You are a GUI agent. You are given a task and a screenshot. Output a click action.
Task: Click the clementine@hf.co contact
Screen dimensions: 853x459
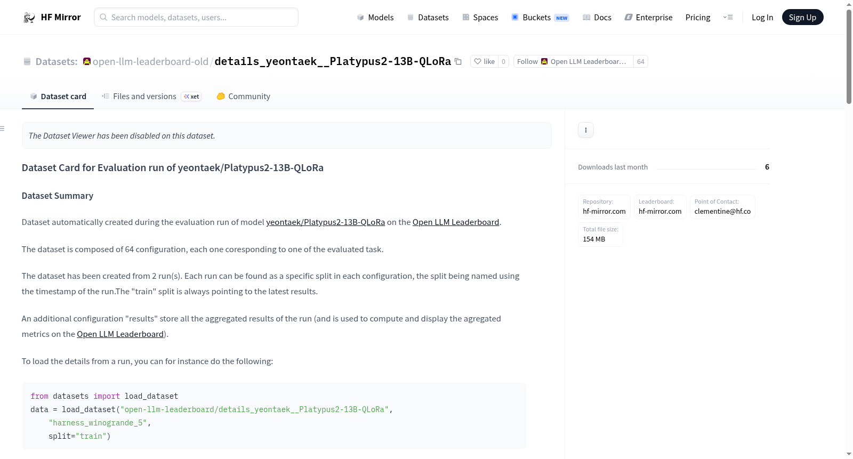click(722, 207)
